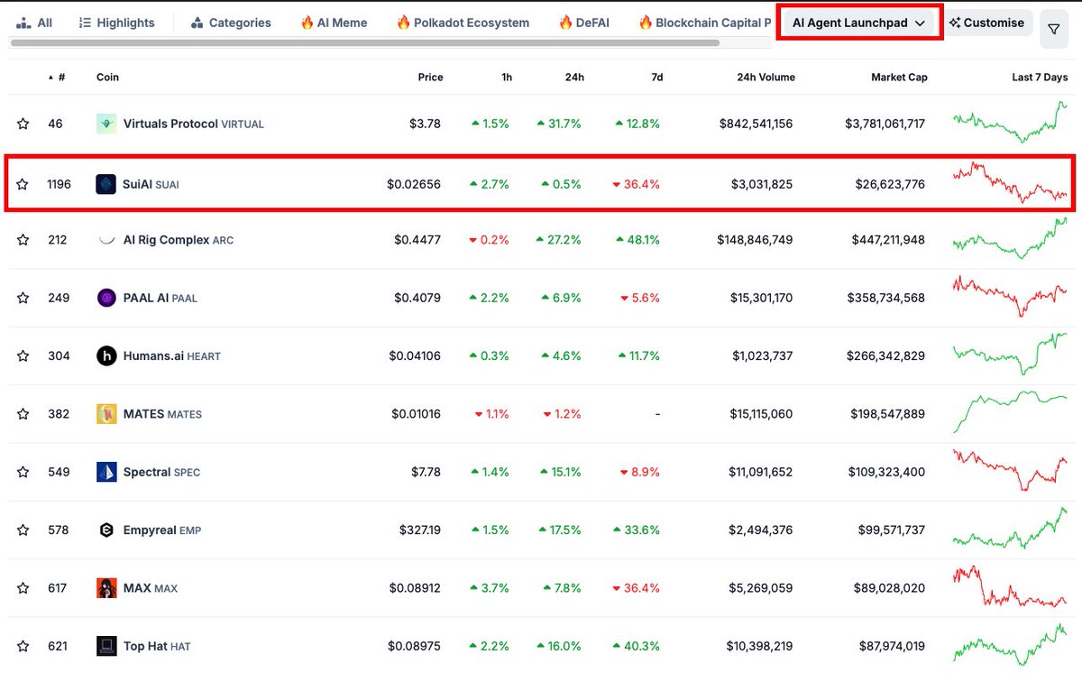Open Spectral SPEC coin page
The height and width of the screenshot is (673, 1082).
[x=161, y=472]
